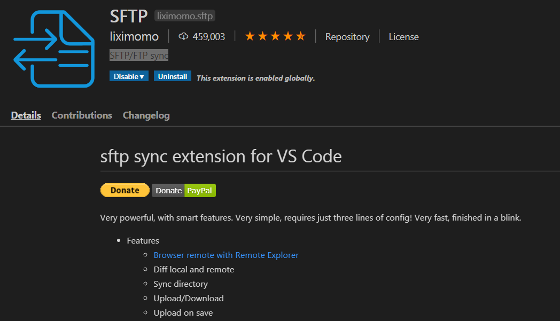Switch to the Contributions tab

click(82, 115)
